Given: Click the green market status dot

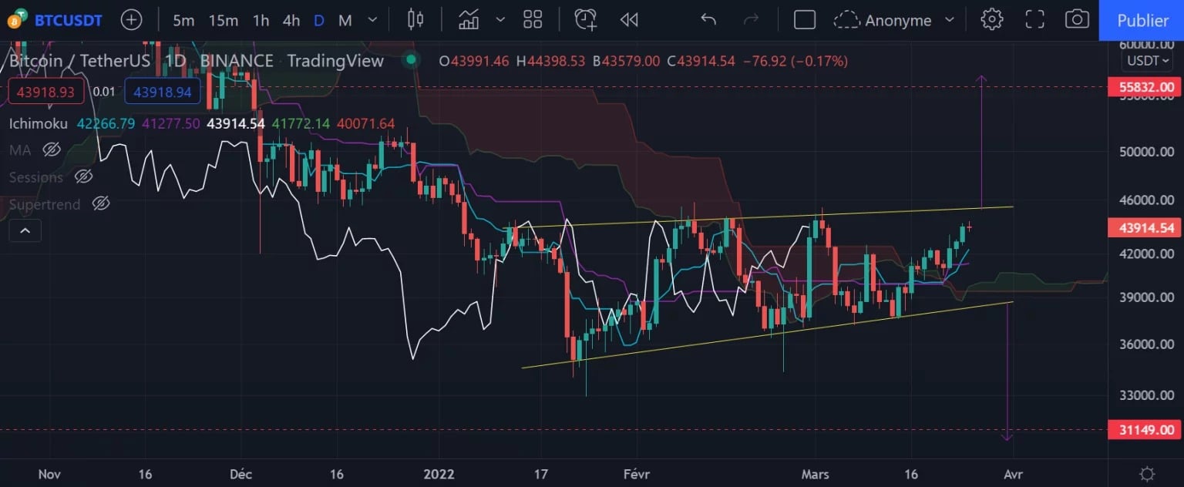Looking at the screenshot, I should click(411, 60).
